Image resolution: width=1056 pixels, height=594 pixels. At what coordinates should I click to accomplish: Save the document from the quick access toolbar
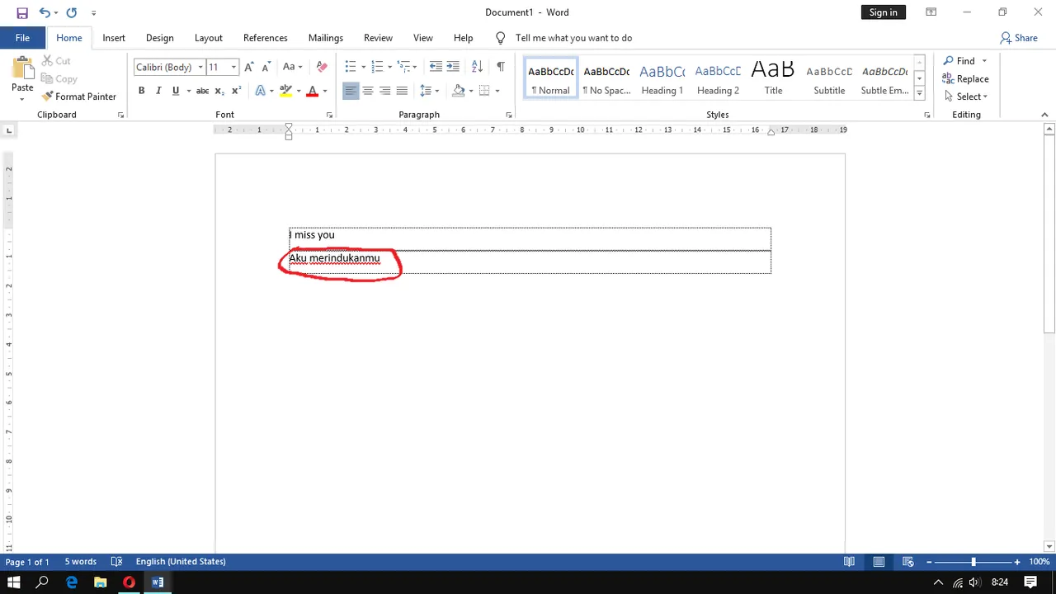[22, 12]
